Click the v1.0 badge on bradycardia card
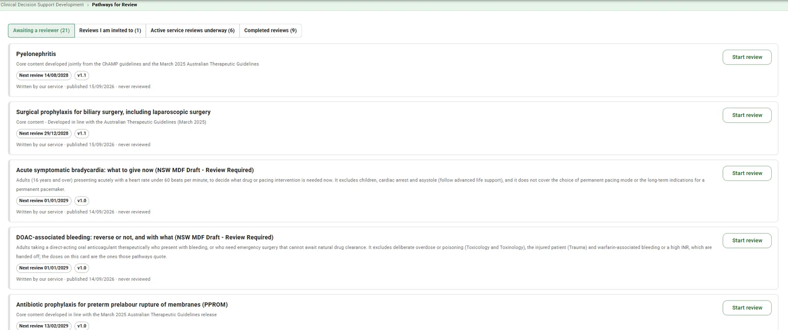Image resolution: width=788 pixels, height=330 pixels. click(82, 201)
